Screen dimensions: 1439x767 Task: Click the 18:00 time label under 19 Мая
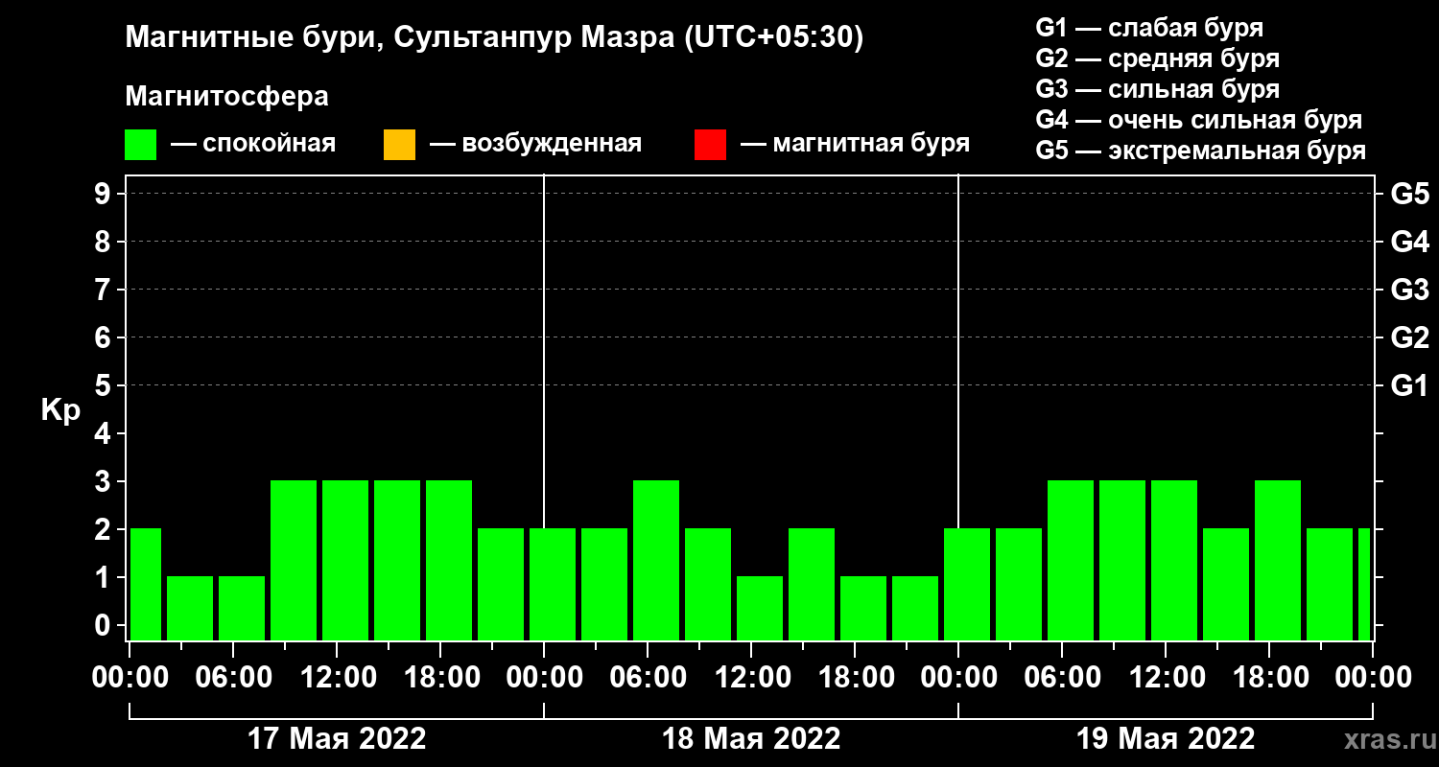[1269, 678]
